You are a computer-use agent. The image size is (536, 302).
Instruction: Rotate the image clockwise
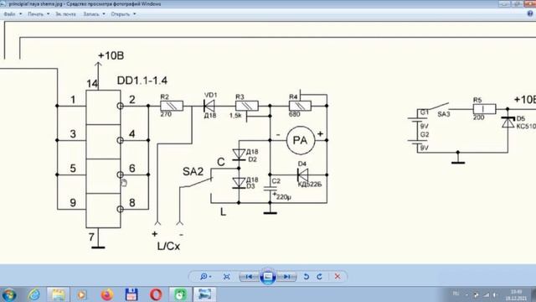pyautogui.click(x=319, y=277)
